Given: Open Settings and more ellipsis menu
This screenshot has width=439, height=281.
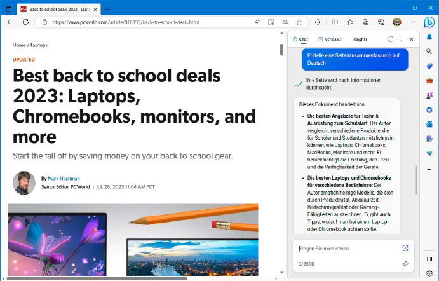Looking at the screenshot, I should coord(413,22).
